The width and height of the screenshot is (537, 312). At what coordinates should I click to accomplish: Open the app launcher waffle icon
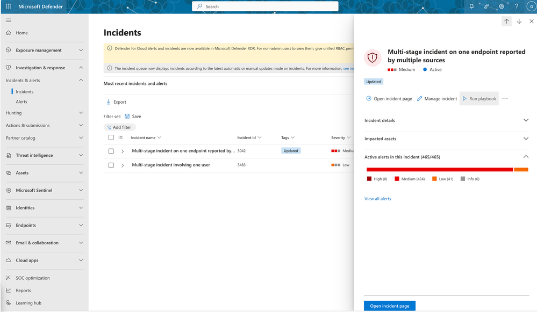(8, 6)
